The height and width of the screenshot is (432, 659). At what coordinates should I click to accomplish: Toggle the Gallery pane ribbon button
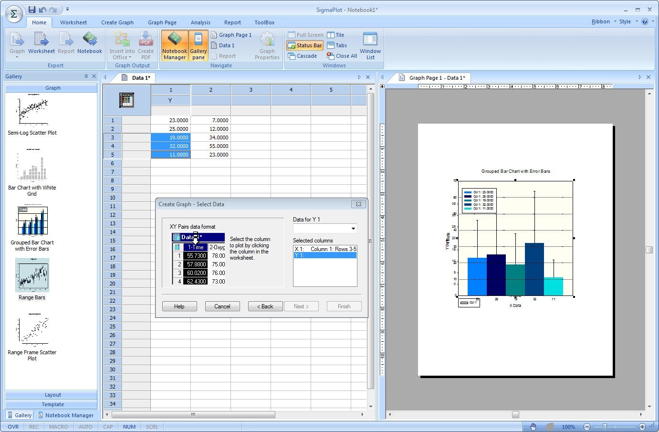(x=199, y=45)
